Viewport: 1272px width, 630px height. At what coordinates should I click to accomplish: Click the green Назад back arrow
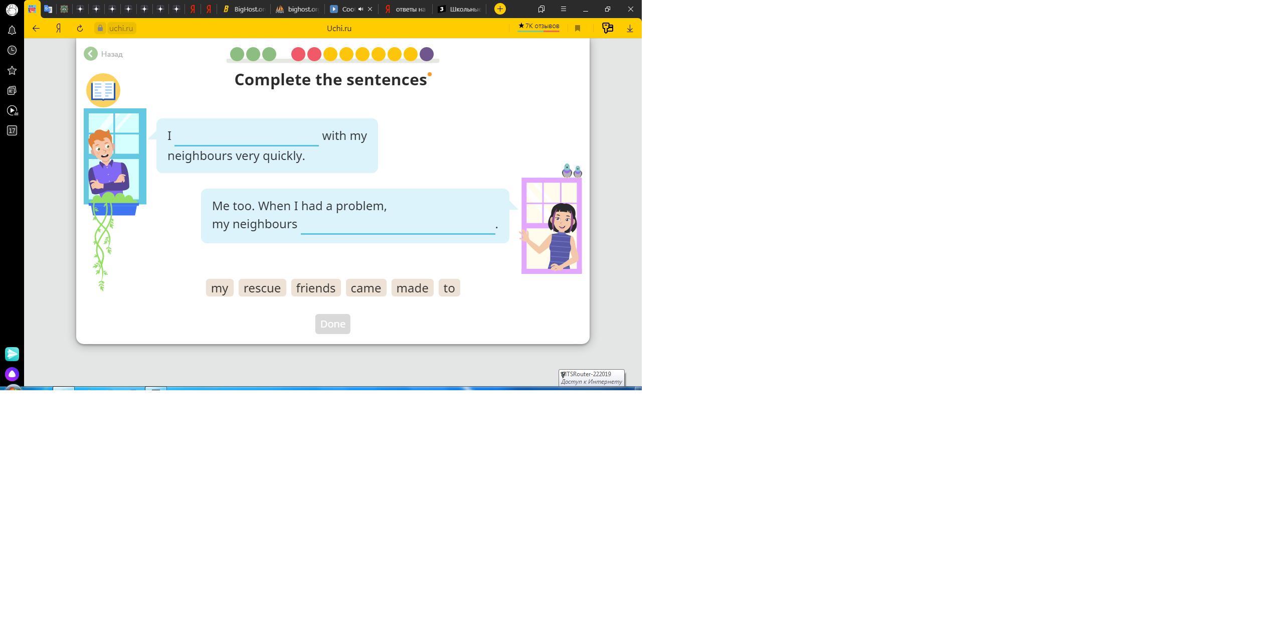91,54
